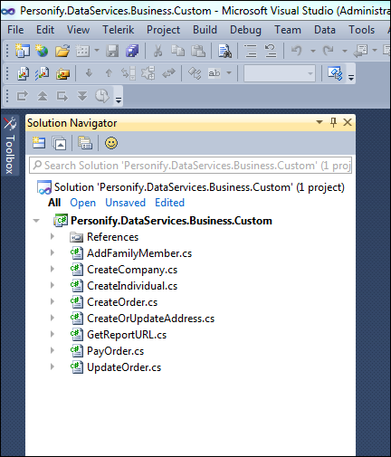
Task: Open the Undo history dropdown arrow
Action: coord(313,51)
